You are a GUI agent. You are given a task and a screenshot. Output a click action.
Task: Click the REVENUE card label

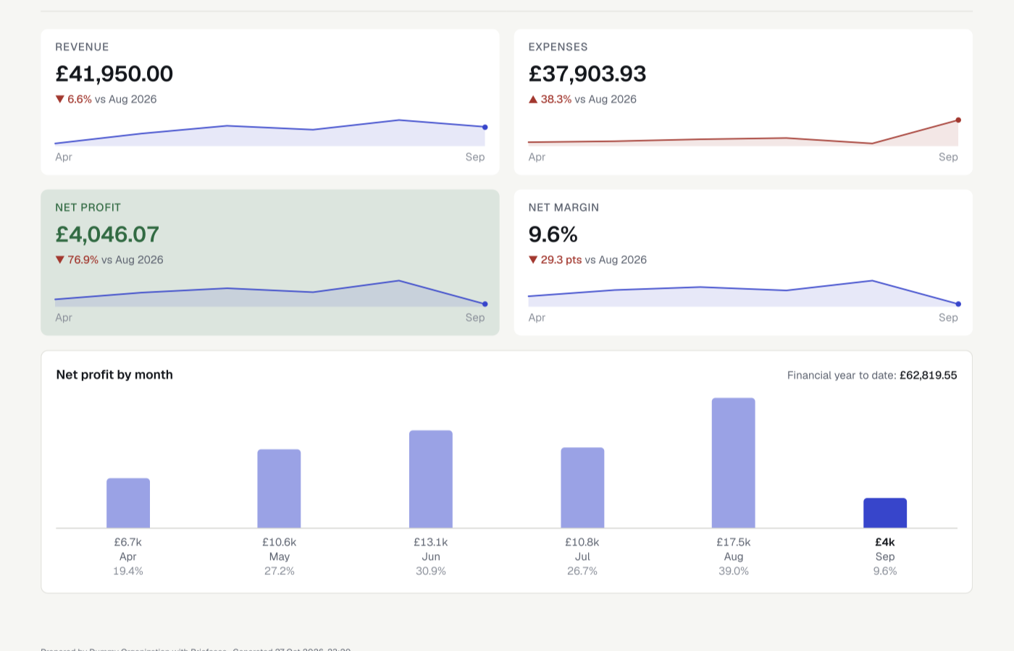82,47
